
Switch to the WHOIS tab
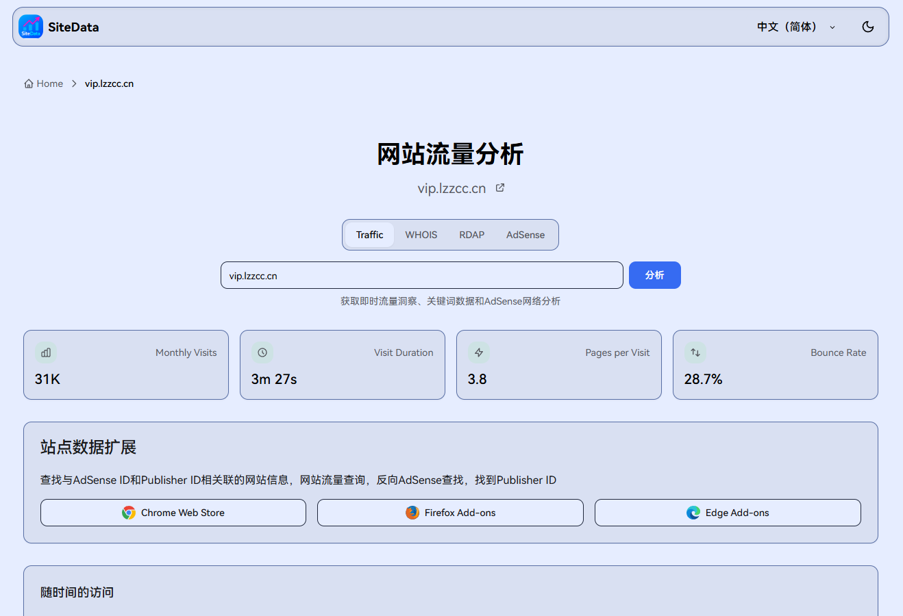click(421, 235)
